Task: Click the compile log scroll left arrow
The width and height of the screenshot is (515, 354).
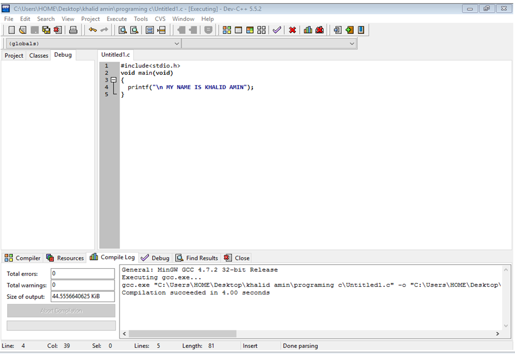Action: coord(124,334)
